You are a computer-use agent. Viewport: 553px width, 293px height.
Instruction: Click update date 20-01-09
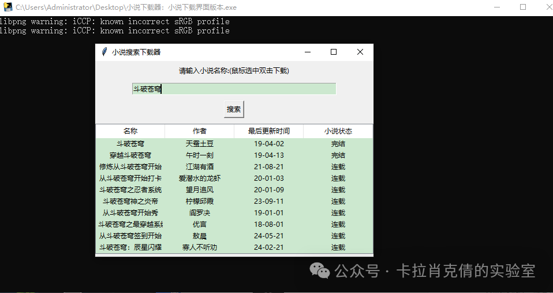pyautogui.click(x=269, y=190)
